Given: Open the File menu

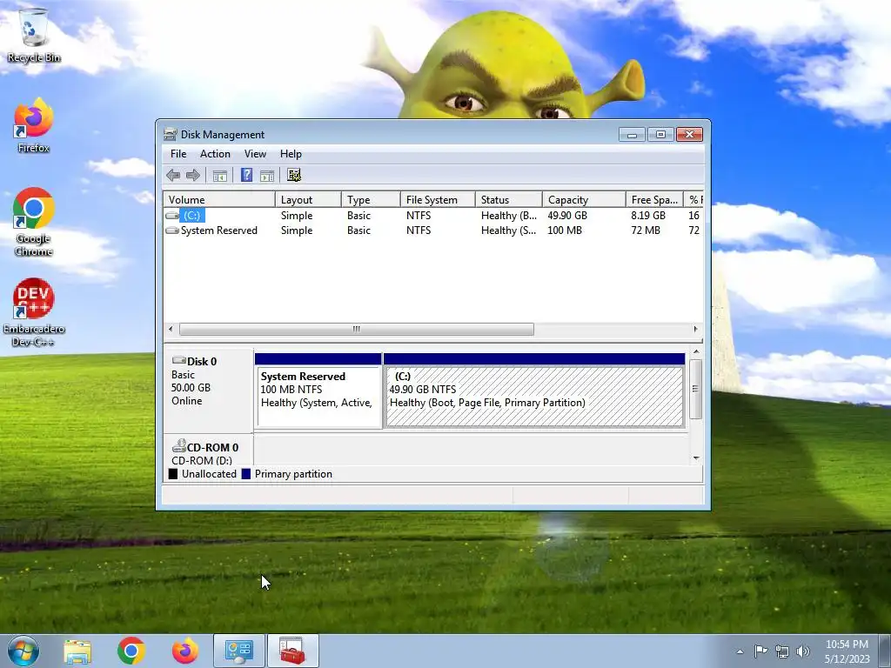Looking at the screenshot, I should coord(178,154).
